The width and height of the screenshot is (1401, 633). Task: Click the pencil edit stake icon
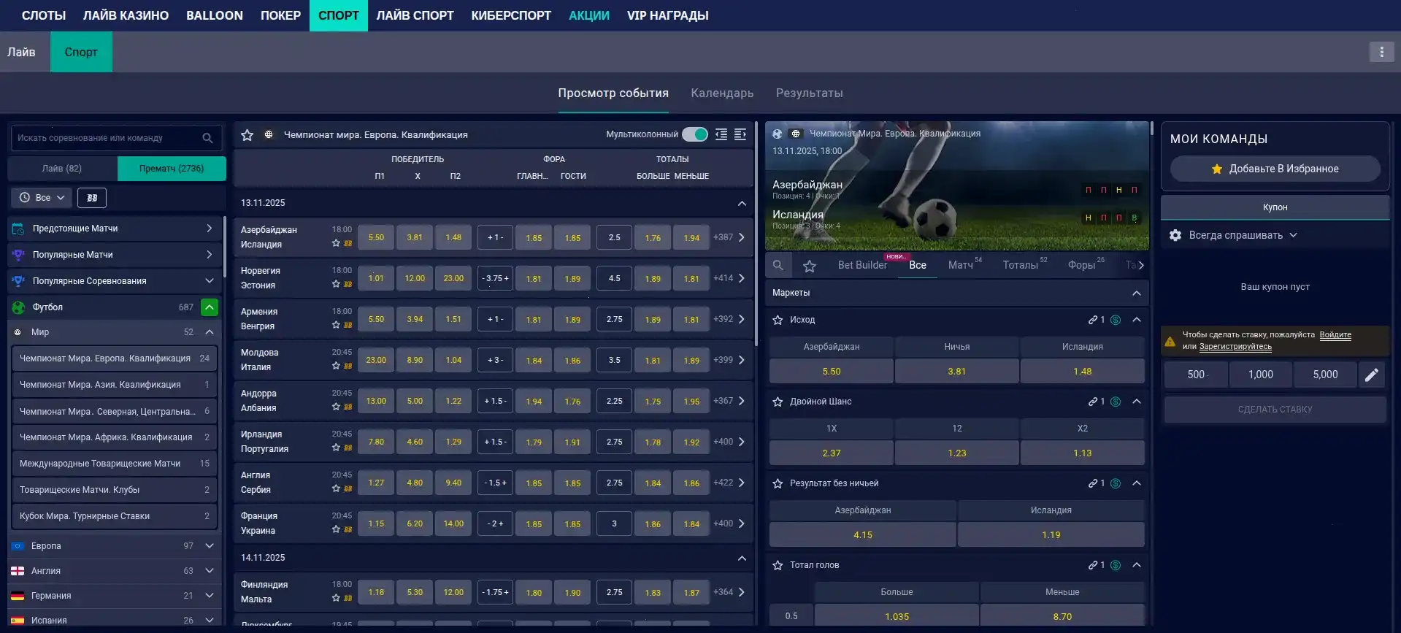1371,375
